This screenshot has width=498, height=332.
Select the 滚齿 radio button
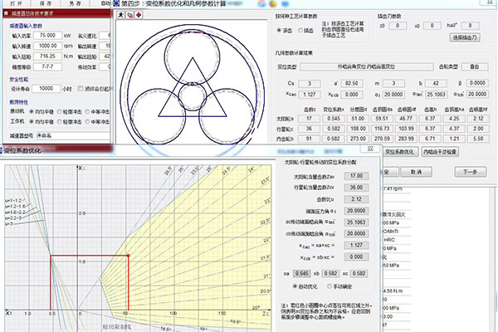pyautogui.click(x=278, y=30)
